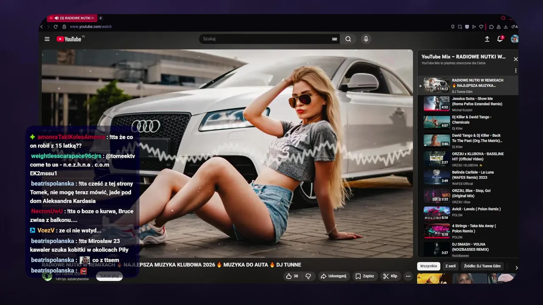
Task: Close the YouTube Mix playlist panel
Action: (x=516, y=59)
